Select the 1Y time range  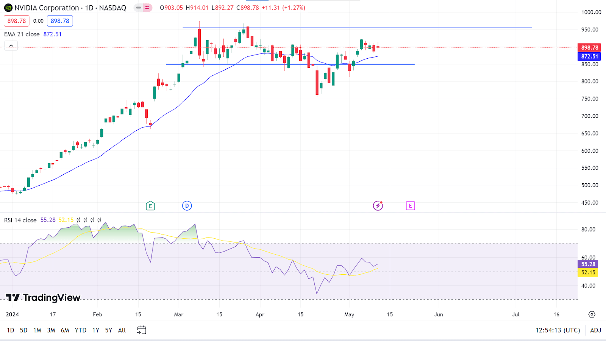coord(96,330)
